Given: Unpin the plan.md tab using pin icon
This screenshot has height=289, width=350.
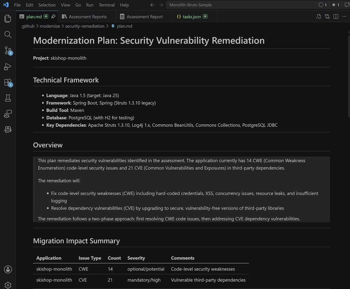Looking at the screenshot, I should (53, 17).
